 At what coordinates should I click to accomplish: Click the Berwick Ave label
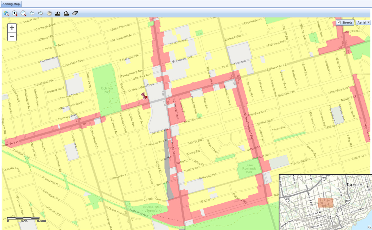tap(160, 131)
